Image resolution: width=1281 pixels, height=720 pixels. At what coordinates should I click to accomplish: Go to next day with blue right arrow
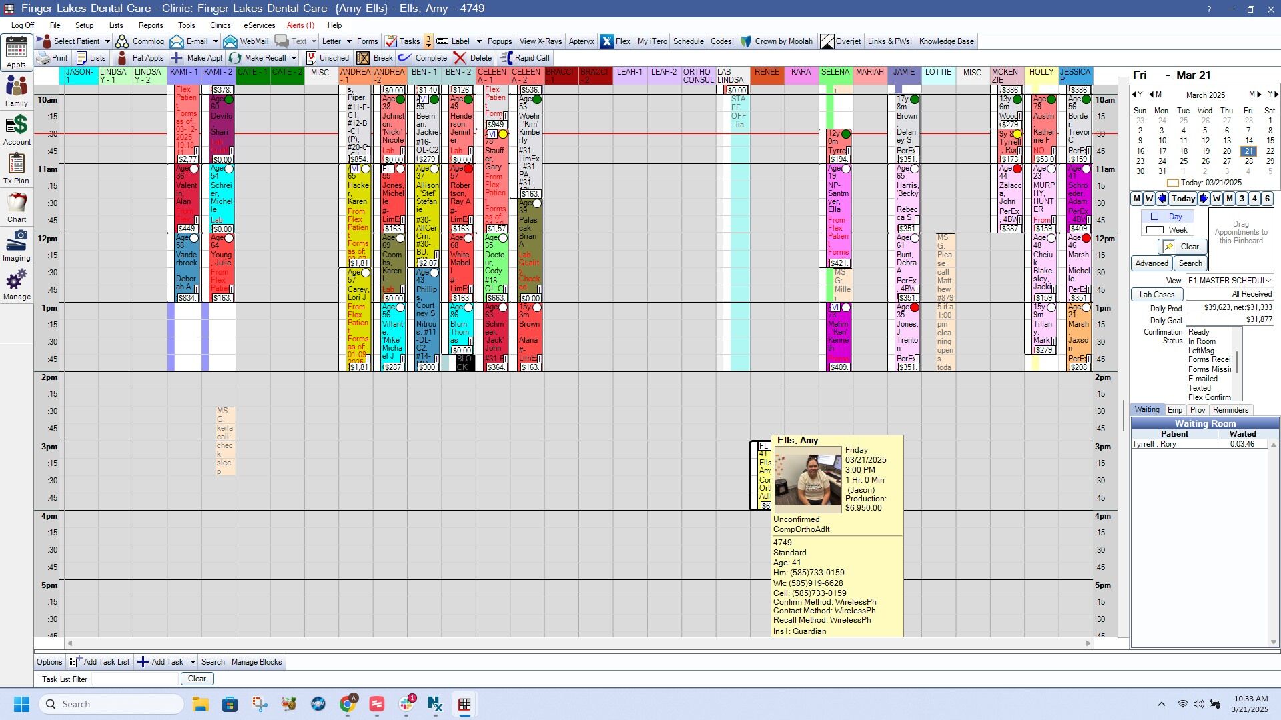click(x=1204, y=199)
